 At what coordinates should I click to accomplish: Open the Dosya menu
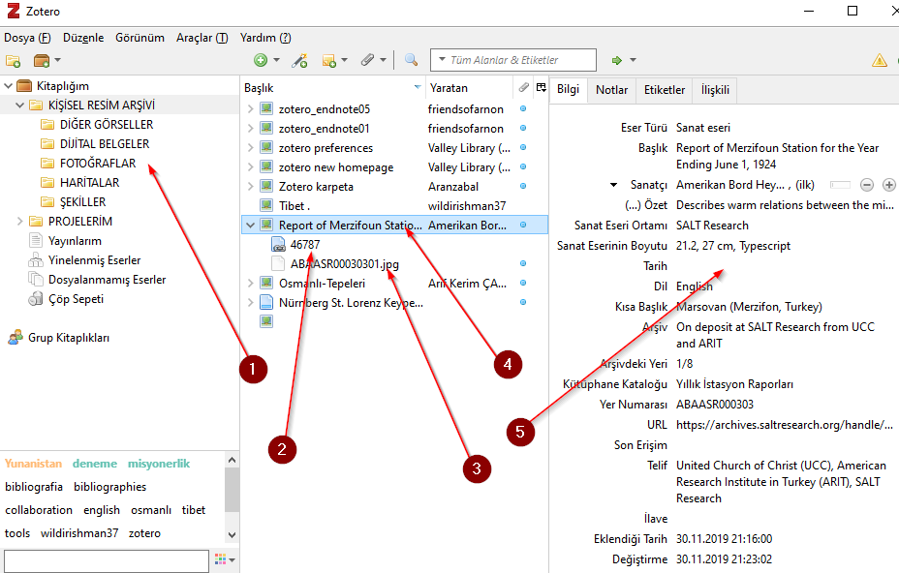(x=27, y=38)
